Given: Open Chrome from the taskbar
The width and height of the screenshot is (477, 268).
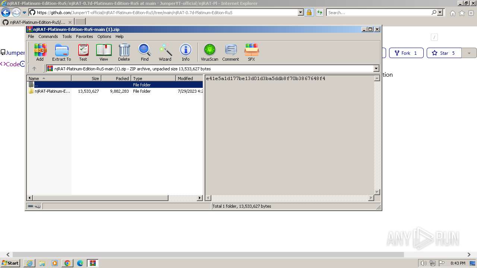Looking at the screenshot, I should pyautogui.click(x=67, y=263).
